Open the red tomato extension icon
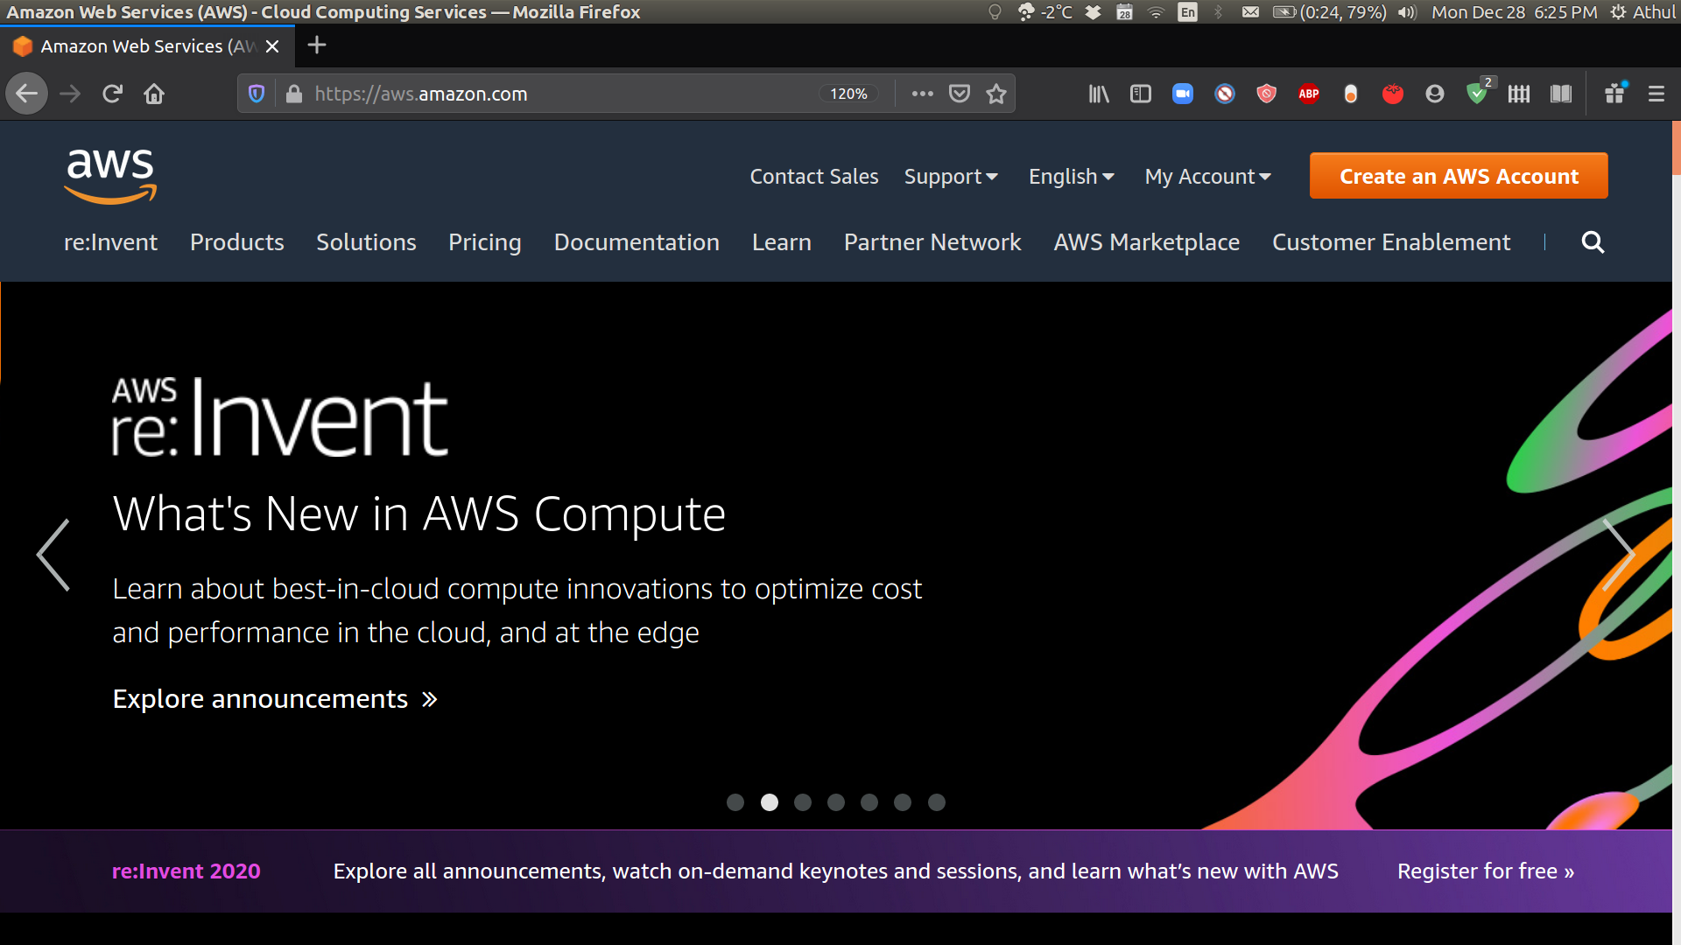Screen dimensions: 1681x945 (1393, 94)
